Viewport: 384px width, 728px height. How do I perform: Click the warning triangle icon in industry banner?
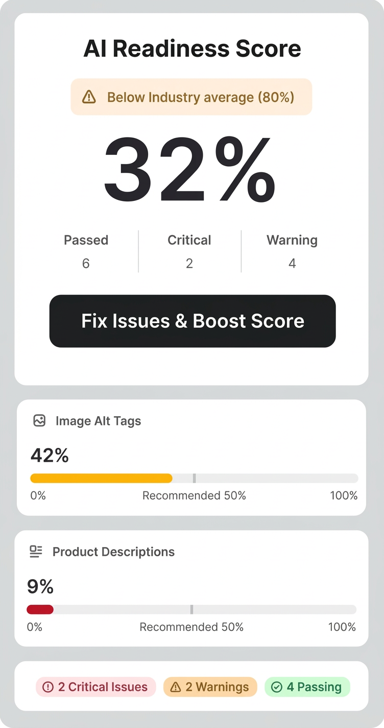tap(89, 97)
